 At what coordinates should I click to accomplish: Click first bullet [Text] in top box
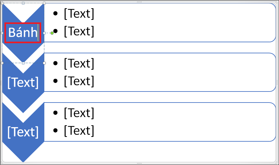tap(79, 14)
